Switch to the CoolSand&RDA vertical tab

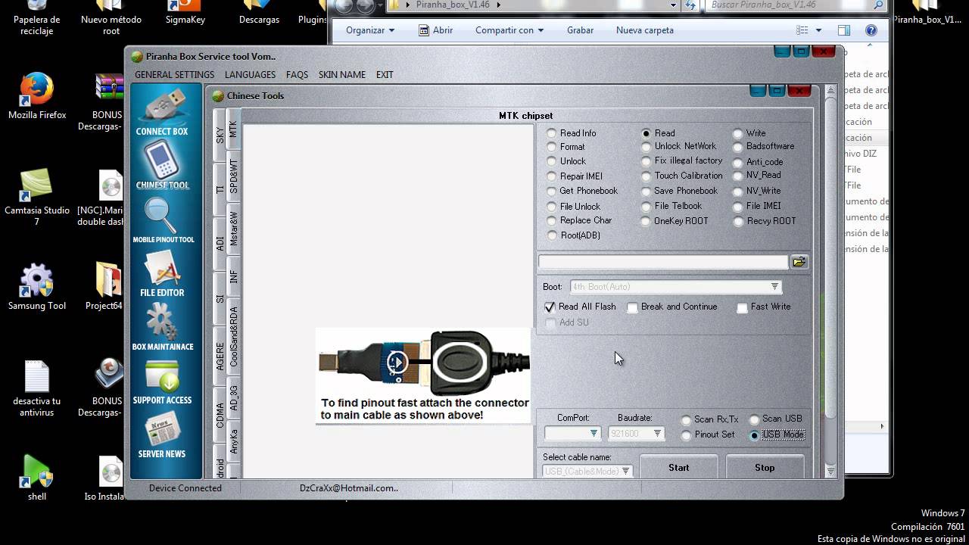(234, 337)
